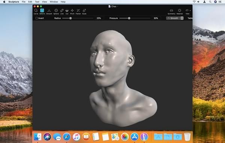Image resolution: width=225 pixels, height=143 pixels.
Task: Open the Edit menu
Action: coord(30,2)
